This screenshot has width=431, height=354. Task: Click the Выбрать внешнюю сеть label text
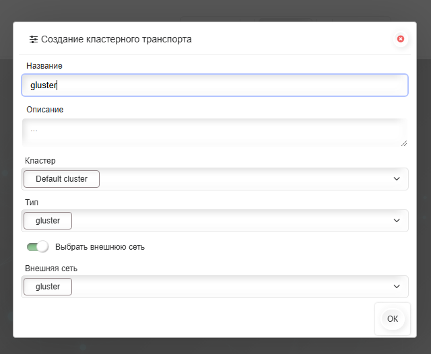[x=100, y=247]
